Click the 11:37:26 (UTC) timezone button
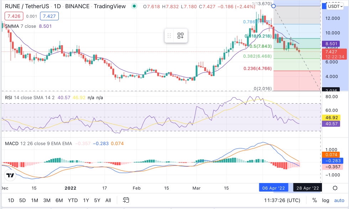349x209 pixels. point(282,200)
